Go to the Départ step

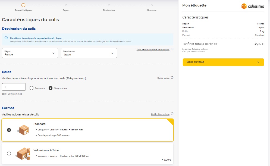pyautogui.click(x=66, y=8)
